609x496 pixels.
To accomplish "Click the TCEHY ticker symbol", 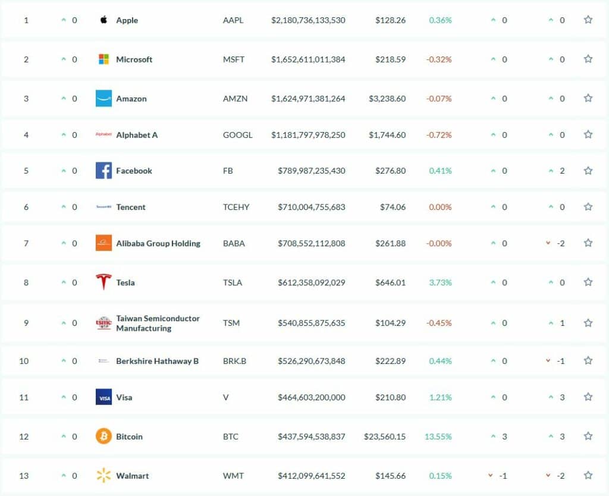I will click(x=236, y=207).
